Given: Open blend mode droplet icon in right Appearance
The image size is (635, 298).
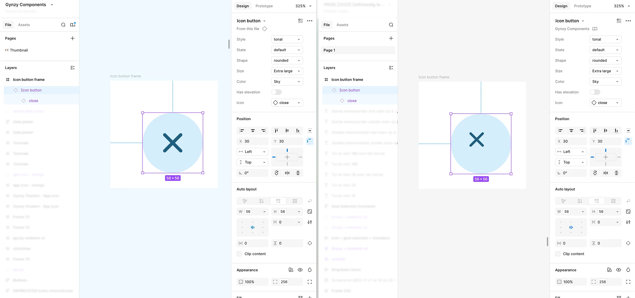Looking at the screenshot, I should [628, 270].
